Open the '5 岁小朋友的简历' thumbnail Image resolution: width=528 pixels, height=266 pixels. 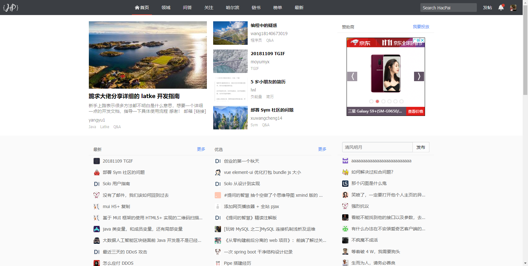click(230, 90)
